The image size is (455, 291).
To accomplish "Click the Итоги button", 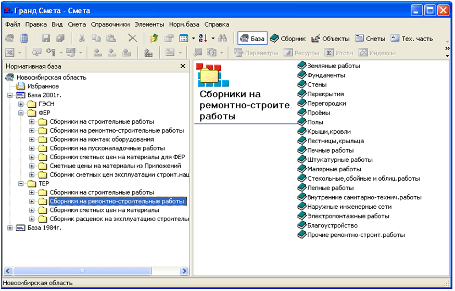I will (x=338, y=53).
